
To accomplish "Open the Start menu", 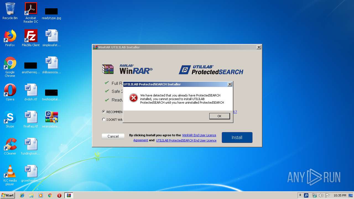I will pos(8,195).
